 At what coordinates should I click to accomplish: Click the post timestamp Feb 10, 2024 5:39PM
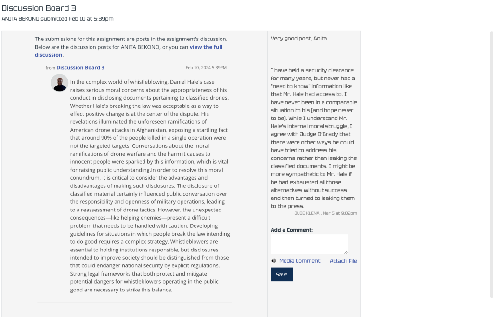[x=206, y=68]
